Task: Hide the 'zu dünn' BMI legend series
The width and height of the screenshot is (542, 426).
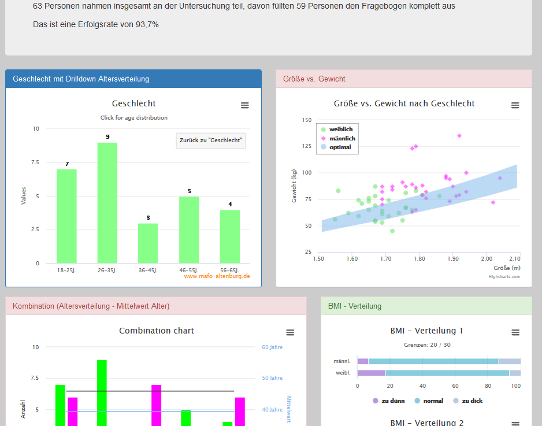Action: 389,401
